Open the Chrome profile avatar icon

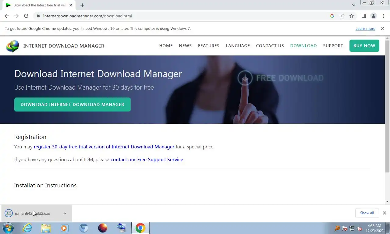(373, 16)
